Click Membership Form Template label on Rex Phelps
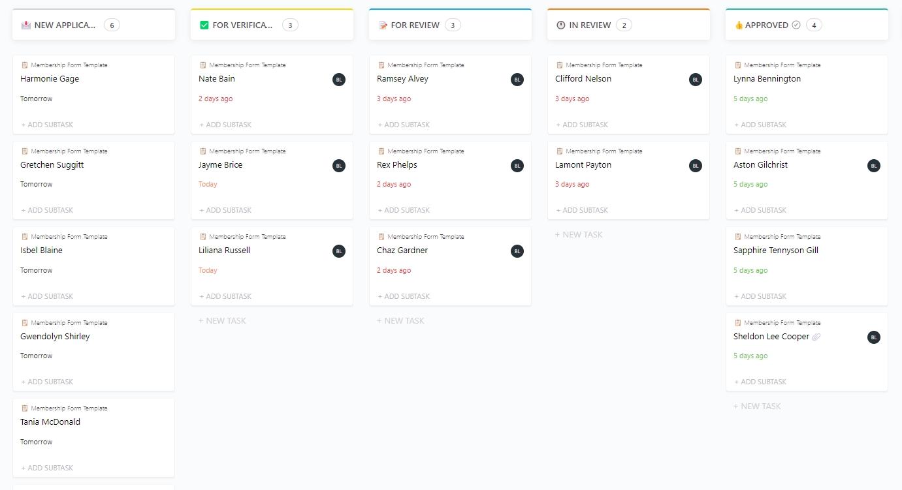Image resolution: width=902 pixels, height=490 pixels. 425,151
